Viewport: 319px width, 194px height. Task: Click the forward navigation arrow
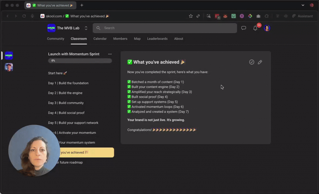coord(16,16)
